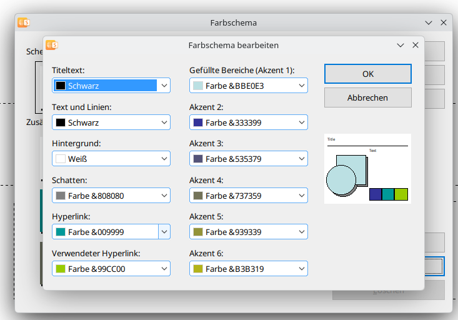Close the Farbschema bearbeiten dialog

click(416, 45)
